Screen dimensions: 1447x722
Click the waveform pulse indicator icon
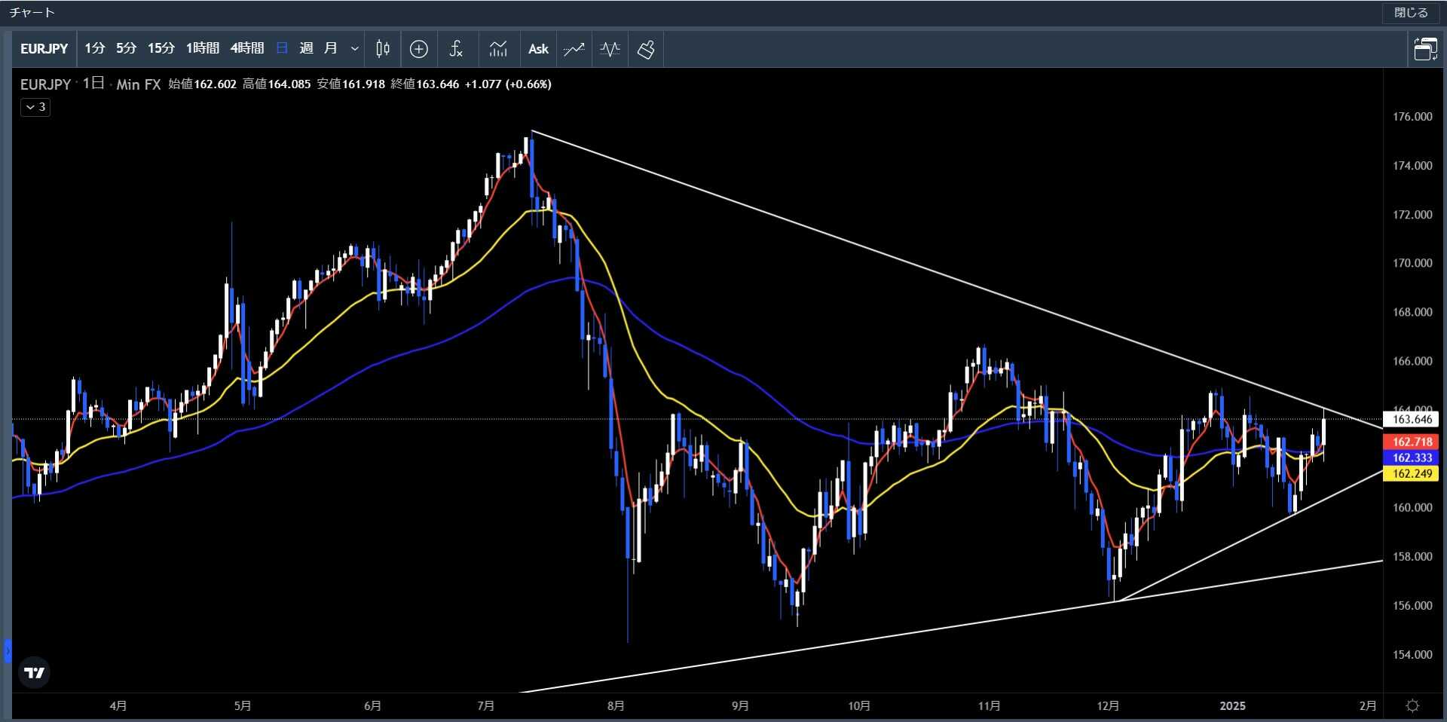[610, 49]
